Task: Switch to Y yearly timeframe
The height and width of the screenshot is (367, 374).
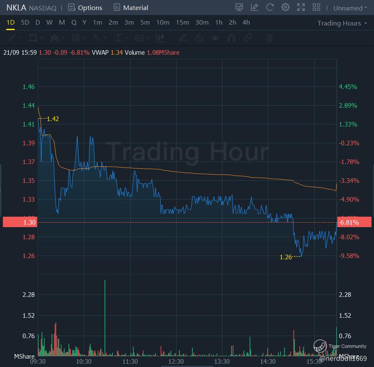Action: (84, 23)
